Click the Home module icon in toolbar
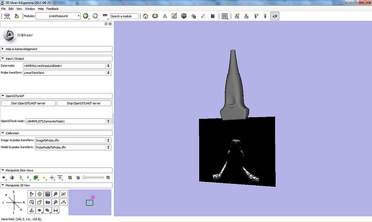This screenshot has width=372, height=222. point(146,16)
